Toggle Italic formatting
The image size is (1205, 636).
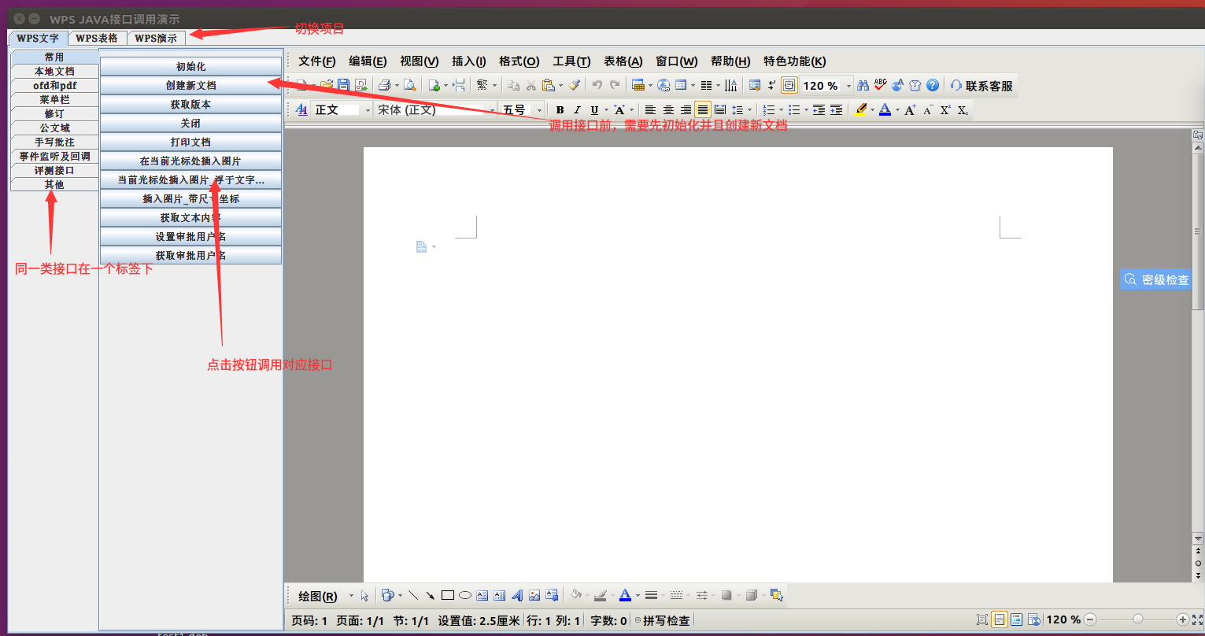pos(577,110)
